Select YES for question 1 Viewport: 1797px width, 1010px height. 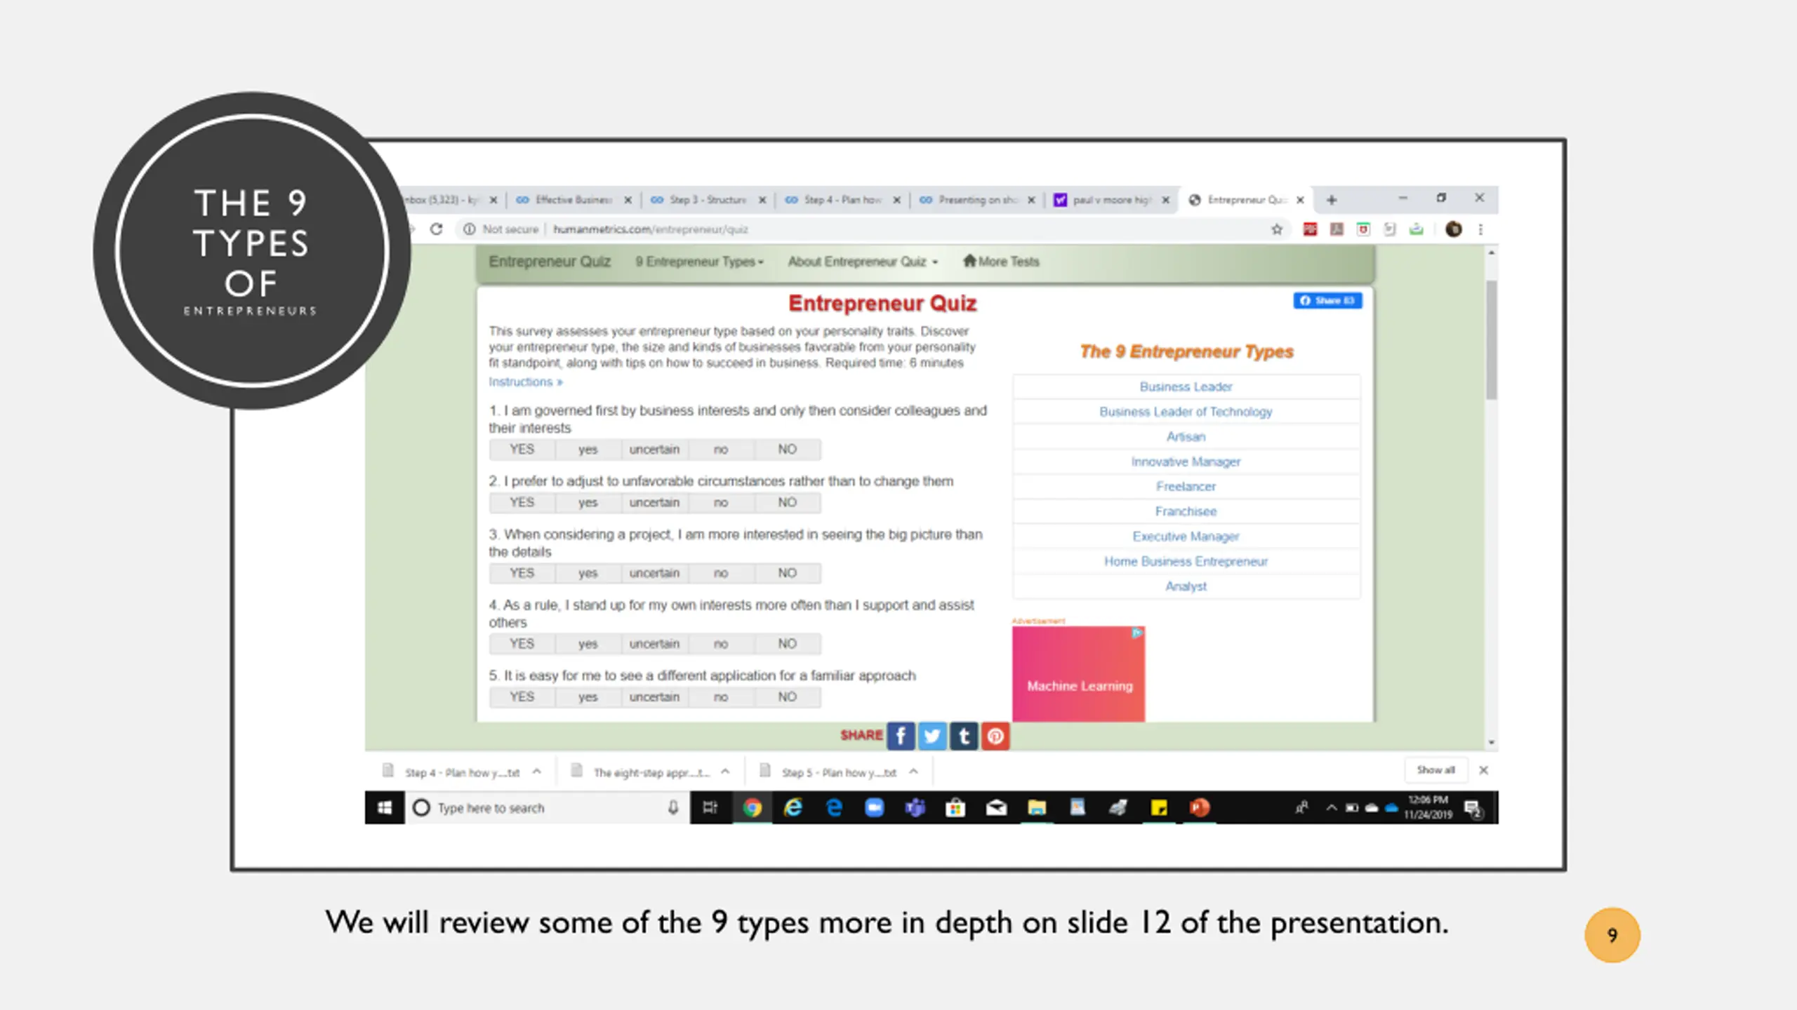pos(522,449)
